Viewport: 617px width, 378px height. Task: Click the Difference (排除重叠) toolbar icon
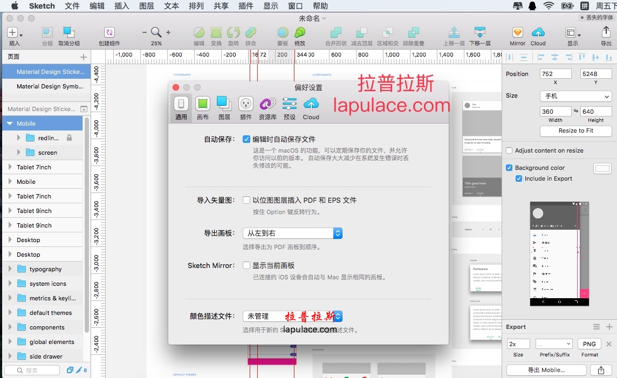coord(414,32)
